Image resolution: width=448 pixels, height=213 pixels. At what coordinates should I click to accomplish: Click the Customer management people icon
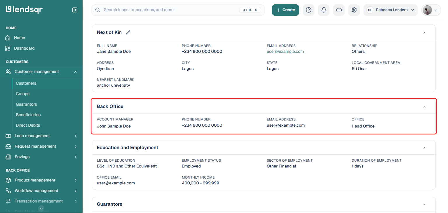click(8, 72)
